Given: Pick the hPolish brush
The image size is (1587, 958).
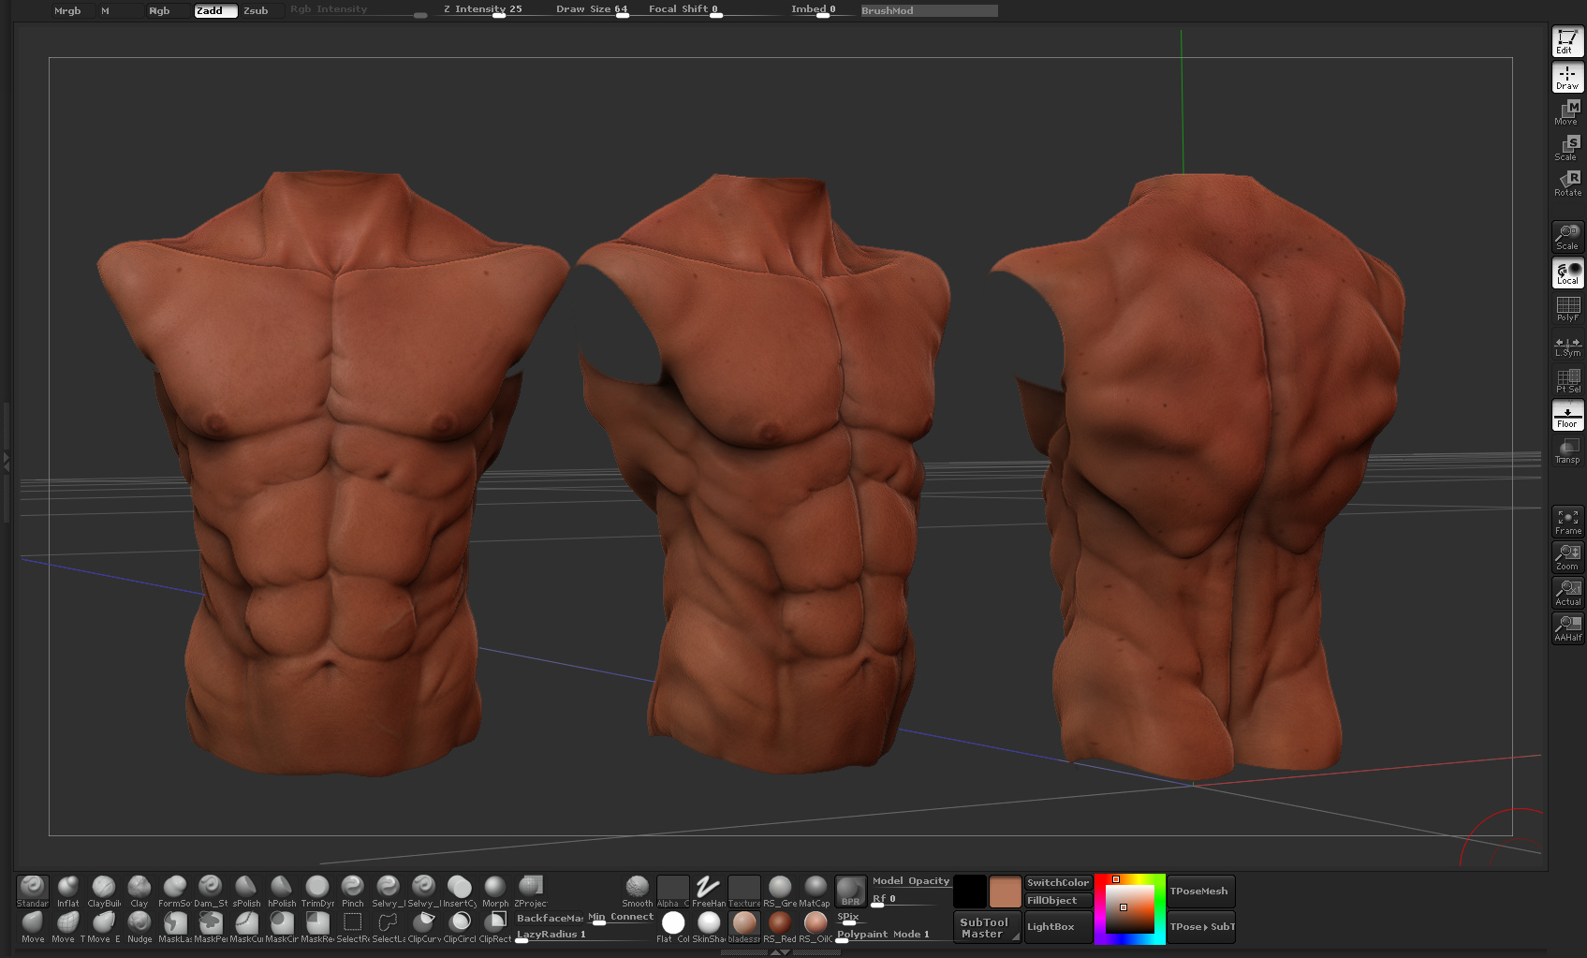Looking at the screenshot, I should [282, 891].
